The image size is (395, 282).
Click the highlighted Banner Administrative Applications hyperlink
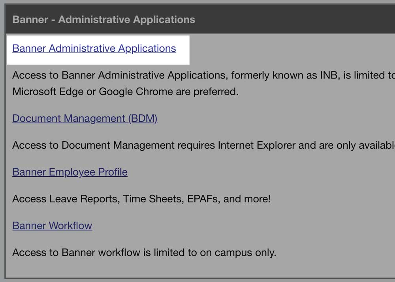click(94, 48)
